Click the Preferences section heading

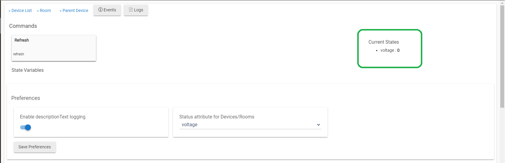pos(25,98)
